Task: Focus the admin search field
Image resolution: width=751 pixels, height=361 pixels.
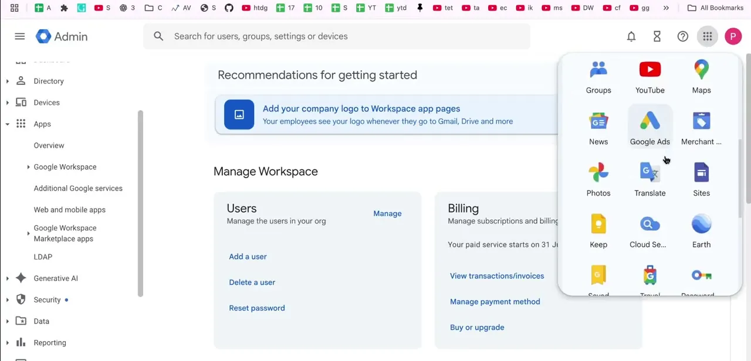Action: (337, 36)
